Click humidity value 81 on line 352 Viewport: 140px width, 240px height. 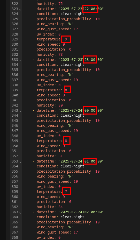[60, 156]
